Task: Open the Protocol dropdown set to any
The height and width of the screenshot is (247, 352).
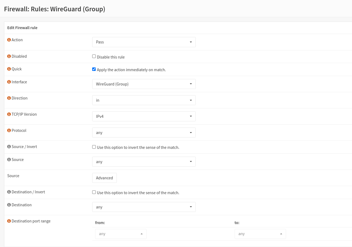Action: pos(144,133)
